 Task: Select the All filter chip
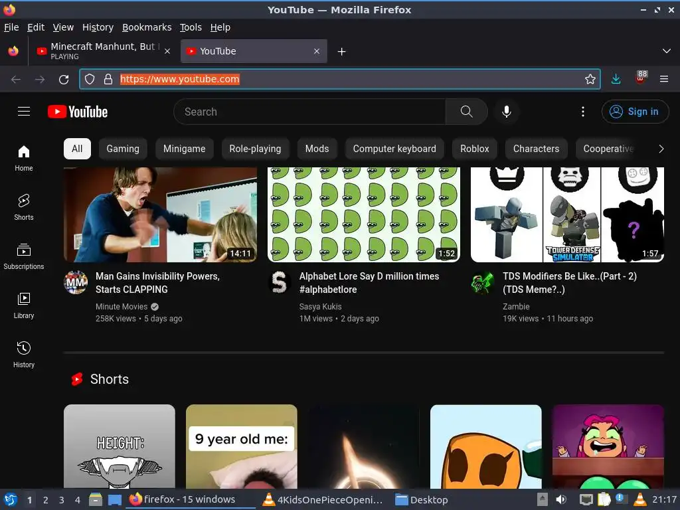click(x=77, y=149)
